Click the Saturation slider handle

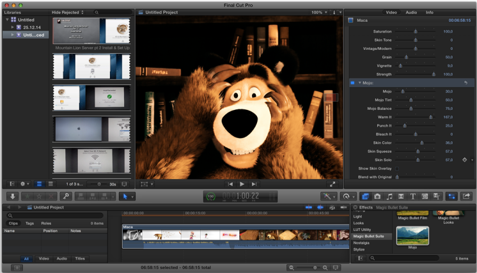click(x=416, y=31)
